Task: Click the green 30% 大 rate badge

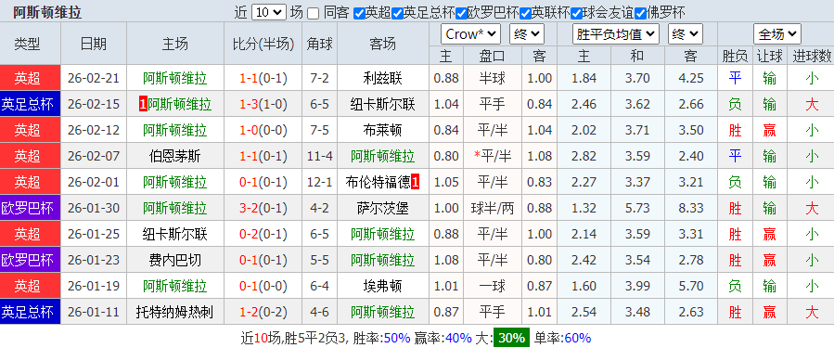Action: click(x=511, y=338)
